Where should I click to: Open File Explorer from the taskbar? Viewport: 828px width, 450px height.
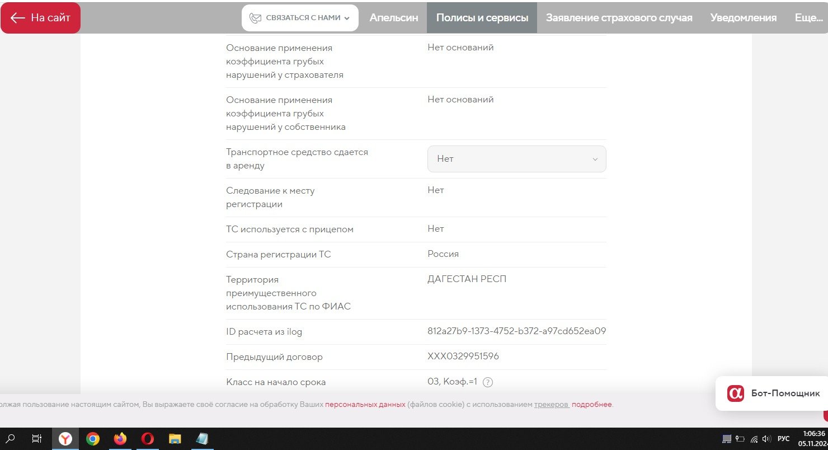point(175,439)
